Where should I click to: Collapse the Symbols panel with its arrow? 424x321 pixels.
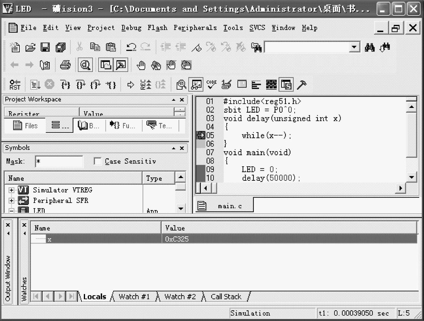(x=174, y=148)
